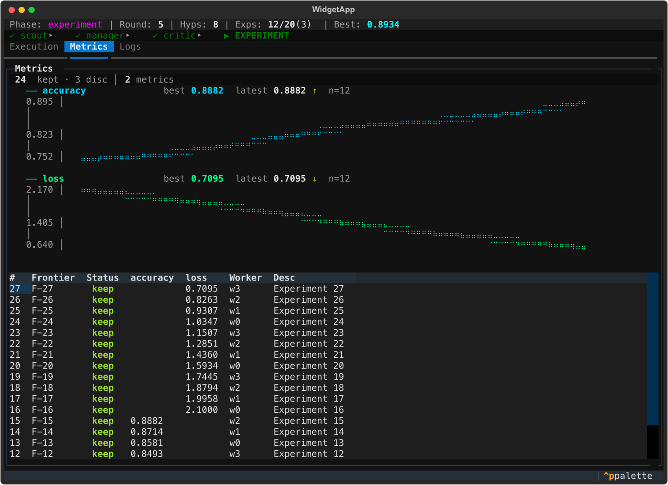
Task: Click the Worker column header
Action: [x=245, y=278]
